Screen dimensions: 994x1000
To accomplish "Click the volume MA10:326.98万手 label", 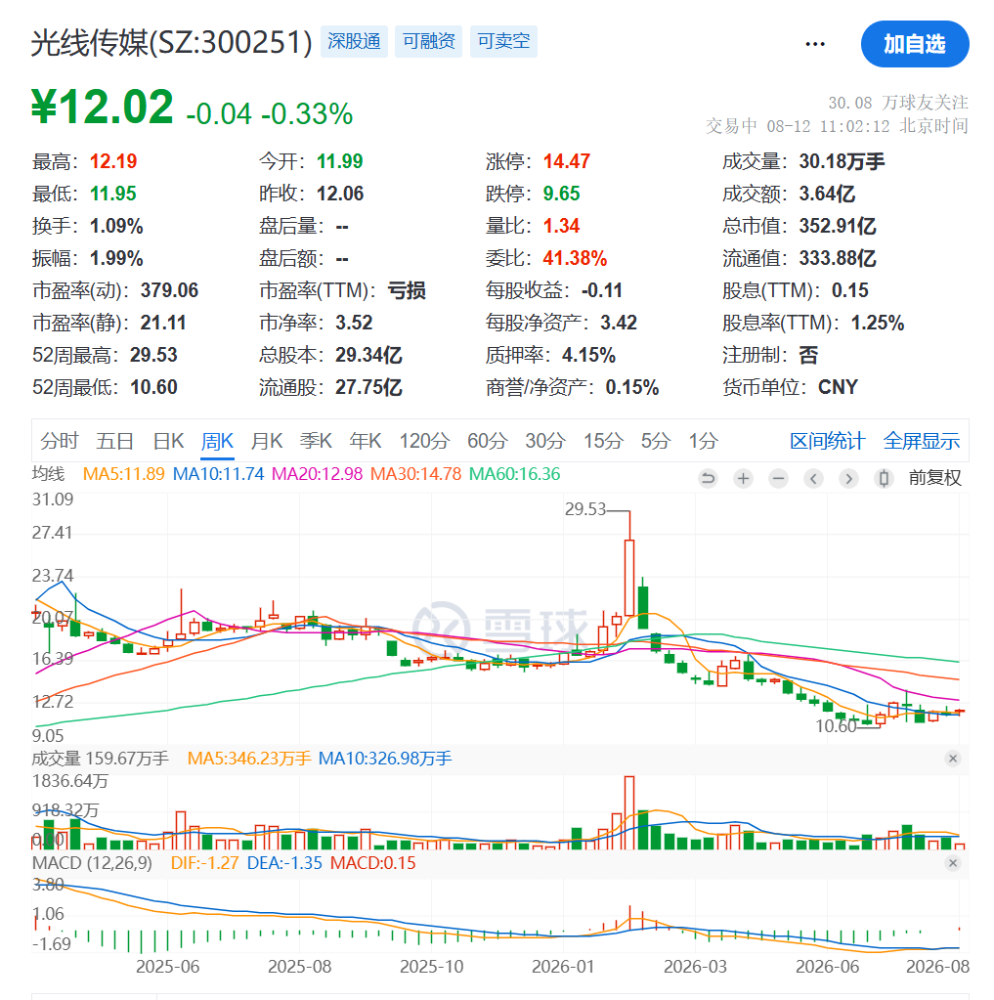I will [385, 759].
